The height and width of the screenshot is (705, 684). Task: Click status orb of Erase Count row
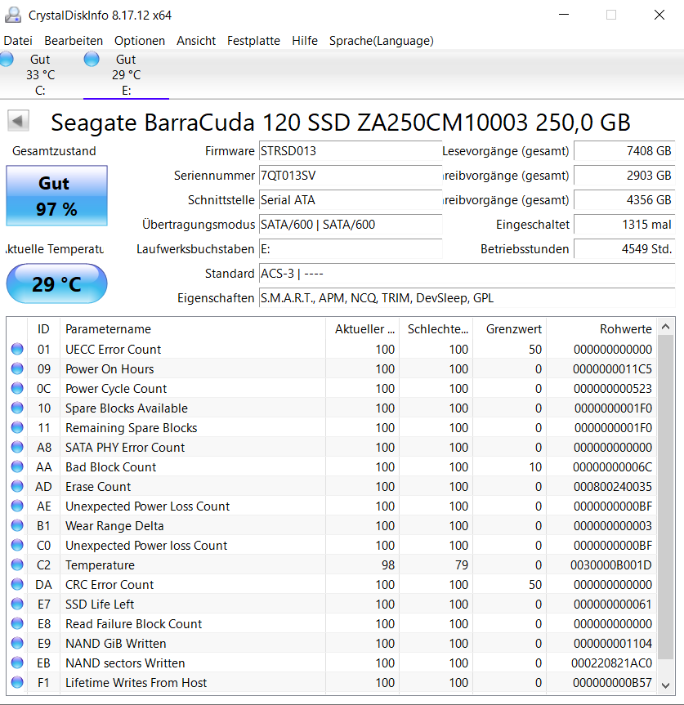17,487
